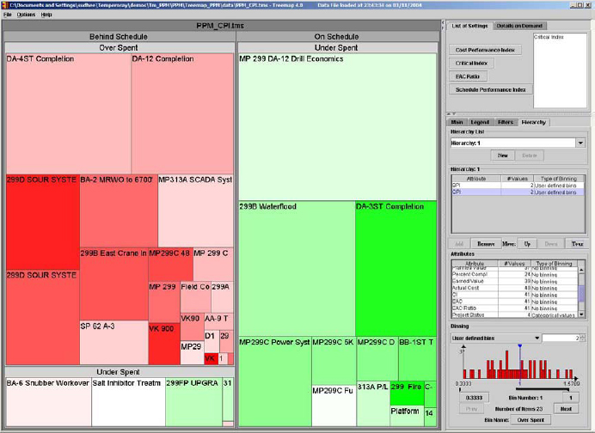595x433 pixels.
Task: Click the bin maximum button showing 1
Action: coord(570,398)
